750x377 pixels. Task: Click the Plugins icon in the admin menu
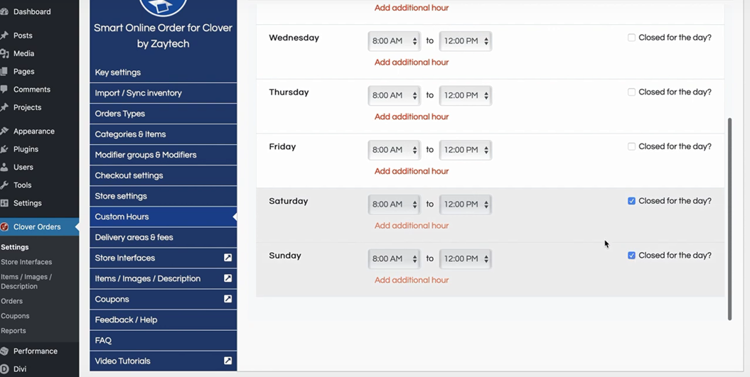tap(4, 149)
